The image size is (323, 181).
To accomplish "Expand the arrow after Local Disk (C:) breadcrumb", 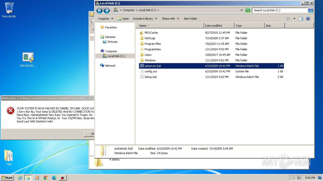I will 158,10.
